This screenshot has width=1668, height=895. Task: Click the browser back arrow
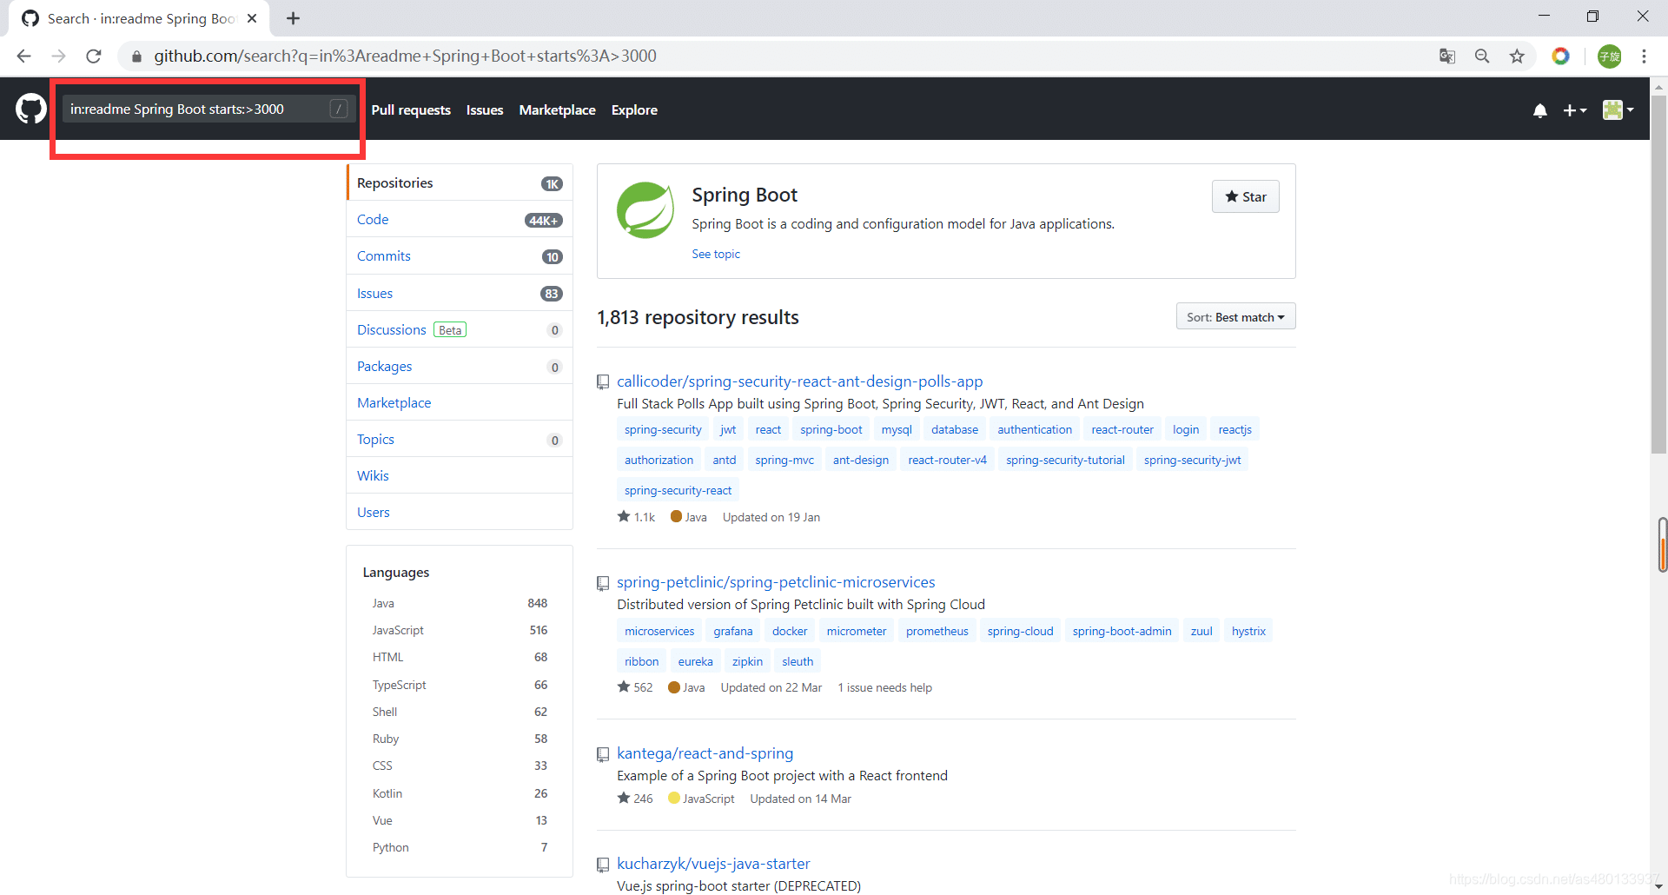(x=23, y=56)
